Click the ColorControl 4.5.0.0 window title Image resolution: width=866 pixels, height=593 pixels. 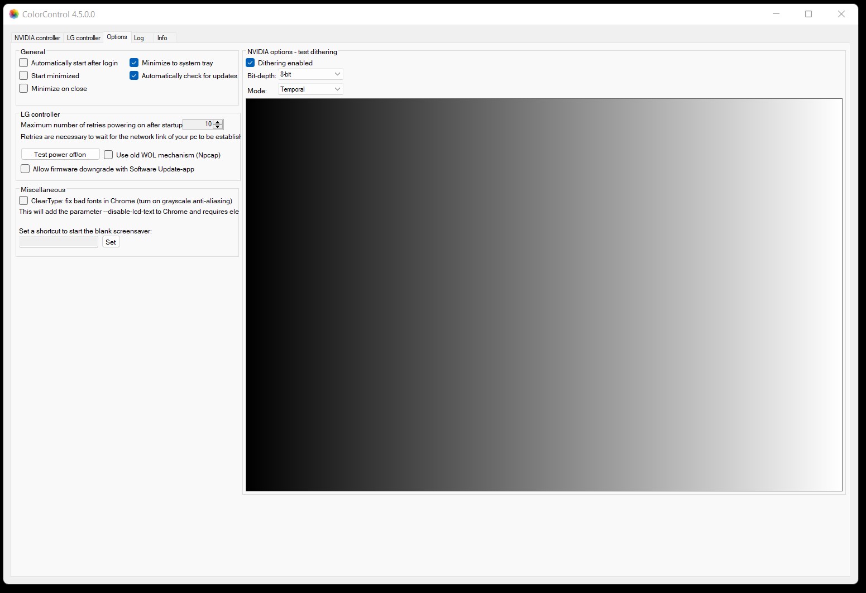pos(59,14)
